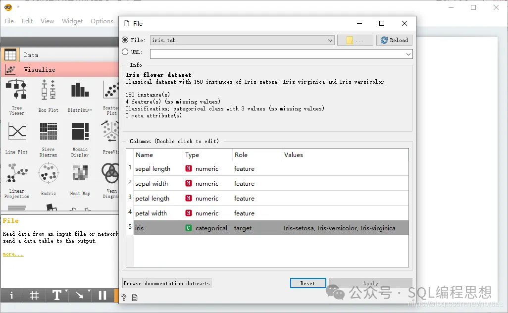Select the File source radio button

click(125, 40)
